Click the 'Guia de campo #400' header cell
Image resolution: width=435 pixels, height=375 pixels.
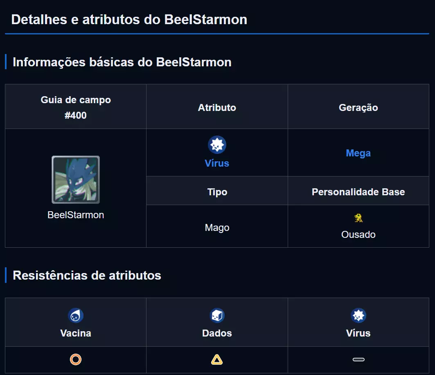point(76,107)
